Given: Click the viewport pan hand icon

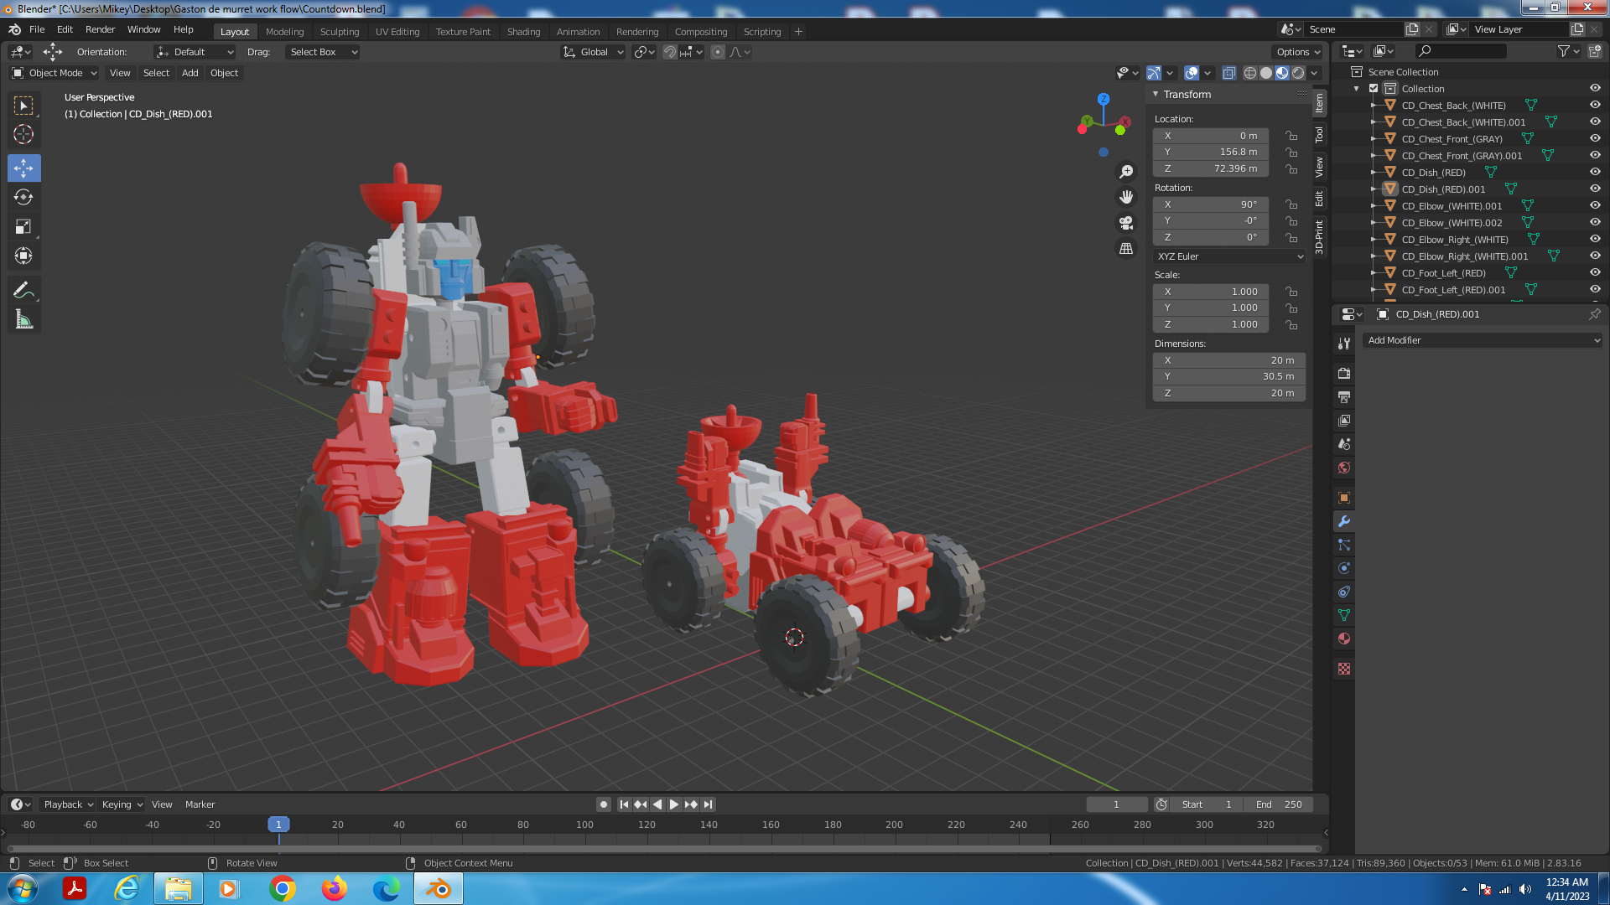Looking at the screenshot, I should coord(1126,197).
